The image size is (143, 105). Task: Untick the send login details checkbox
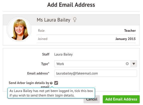click(56, 83)
